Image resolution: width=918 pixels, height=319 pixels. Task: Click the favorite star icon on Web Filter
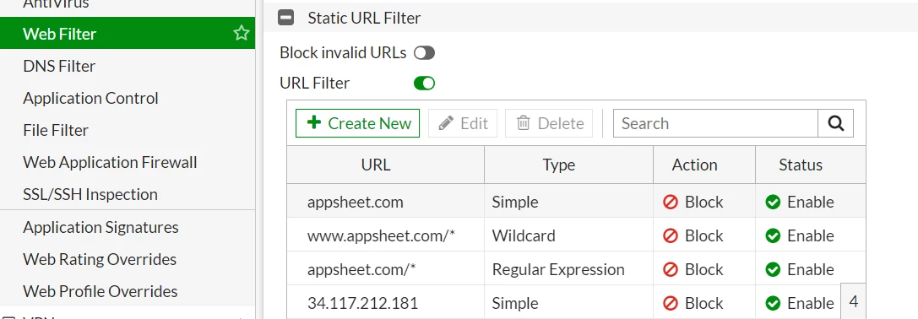click(x=242, y=34)
